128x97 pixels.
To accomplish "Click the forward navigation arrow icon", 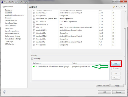I will coord(119,7).
